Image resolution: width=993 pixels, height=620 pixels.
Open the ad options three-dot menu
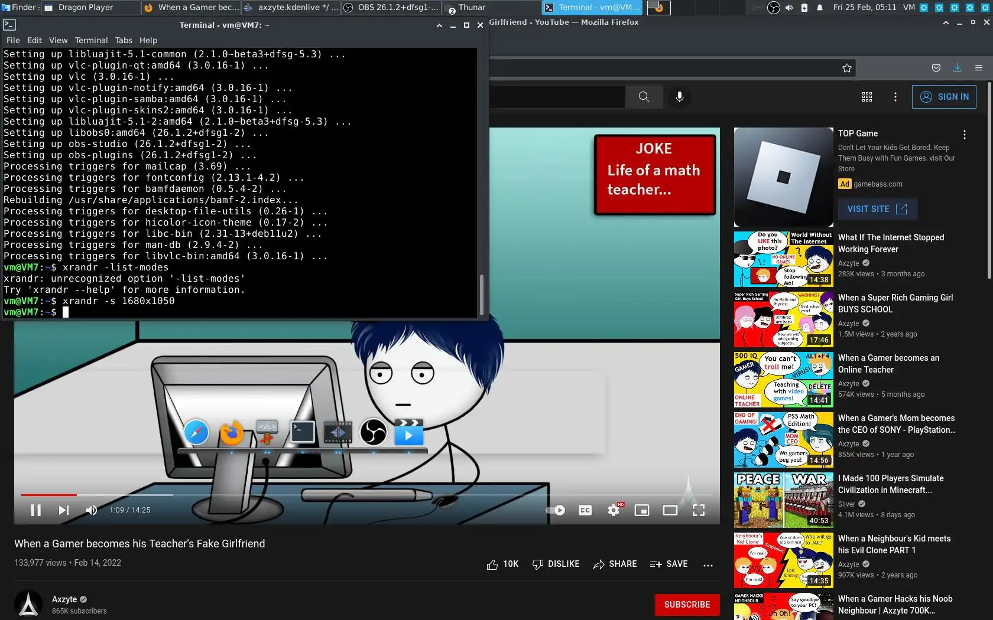pyautogui.click(x=965, y=135)
